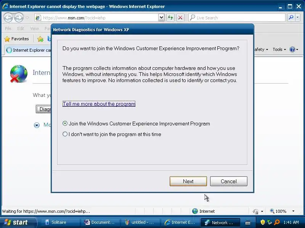
Task: Expand the address bar URL dropdown
Action: pos(161,18)
